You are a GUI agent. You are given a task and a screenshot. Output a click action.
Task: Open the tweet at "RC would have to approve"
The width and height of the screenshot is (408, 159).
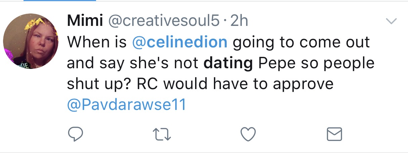coord(235,84)
